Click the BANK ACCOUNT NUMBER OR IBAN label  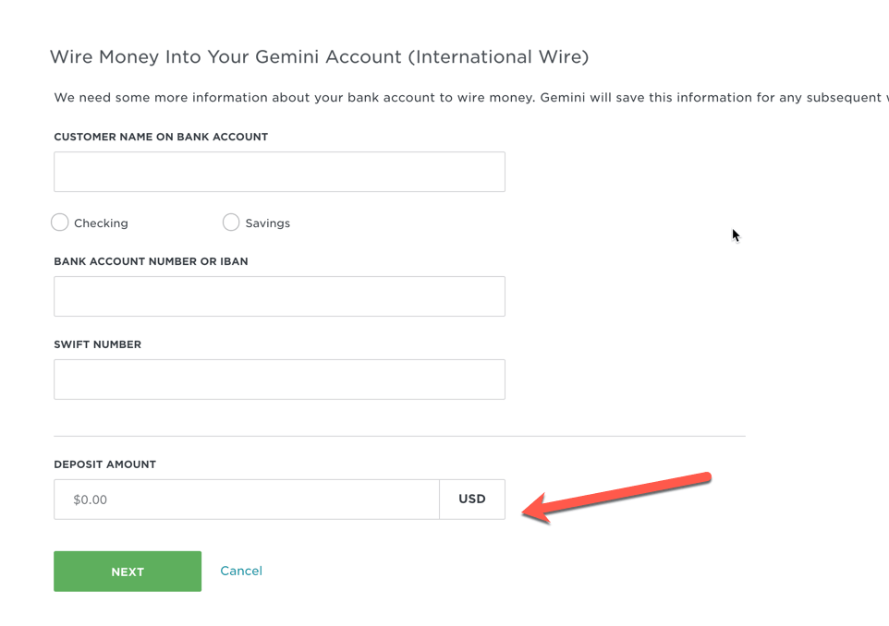(x=151, y=261)
